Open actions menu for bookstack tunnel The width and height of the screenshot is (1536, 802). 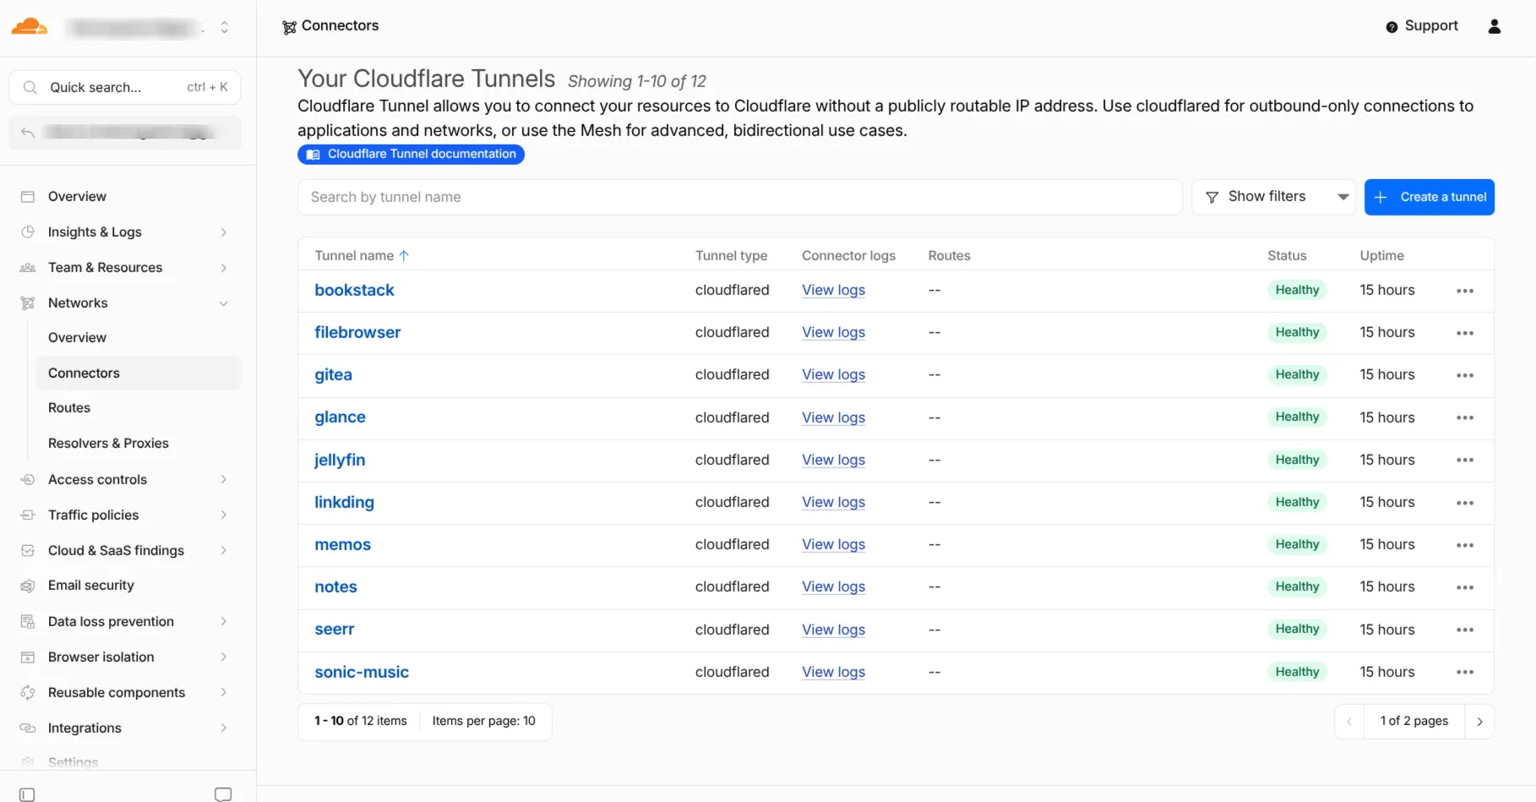click(1465, 291)
